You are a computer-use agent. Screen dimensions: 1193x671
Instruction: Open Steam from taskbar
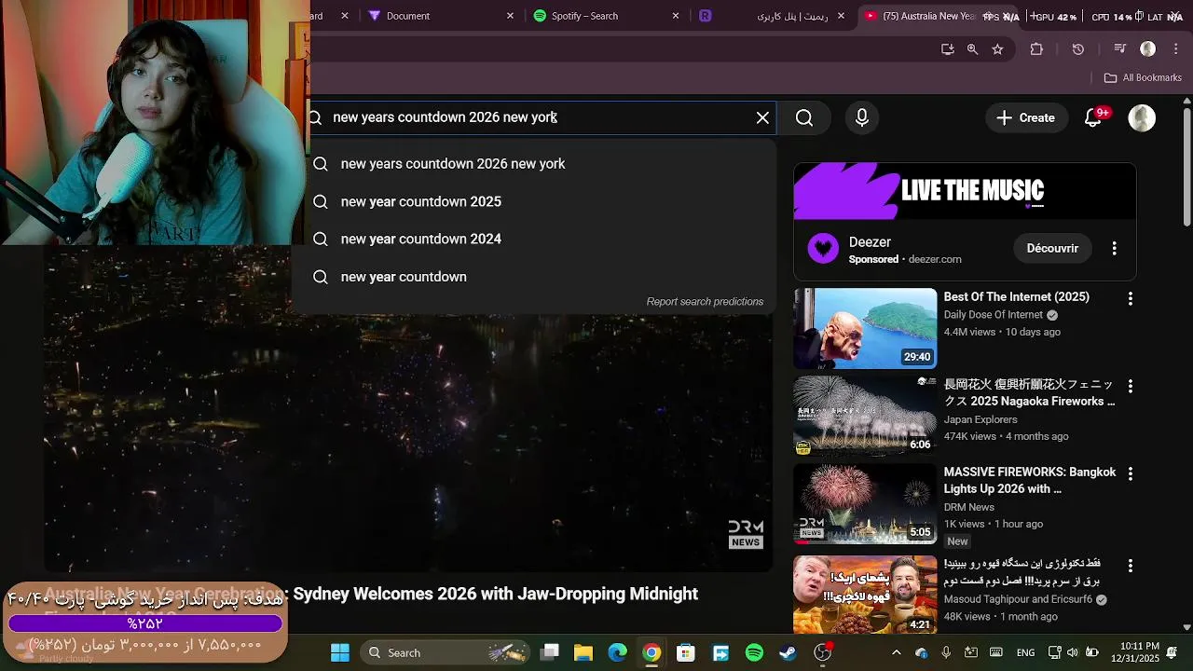point(788,652)
